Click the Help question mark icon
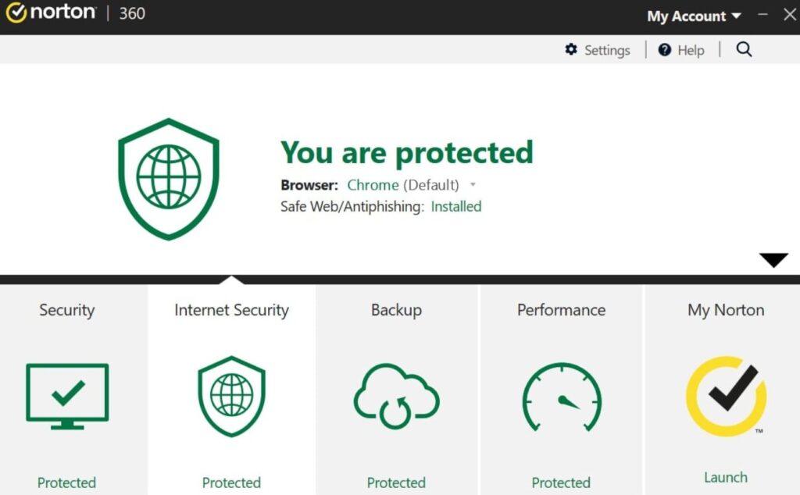The image size is (800, 495). point(664,49)
